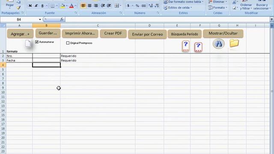The width and height of the screenshot is (274, 154).
Task: Click the fill down arrow icon in Modificar
Action: (234, 2)
